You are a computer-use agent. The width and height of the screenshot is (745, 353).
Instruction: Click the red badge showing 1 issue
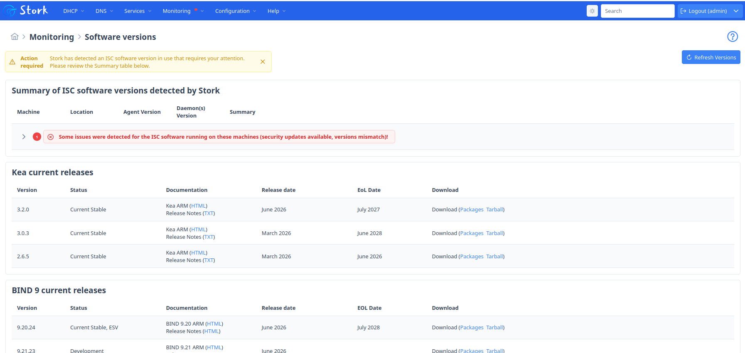coord(37,137)
